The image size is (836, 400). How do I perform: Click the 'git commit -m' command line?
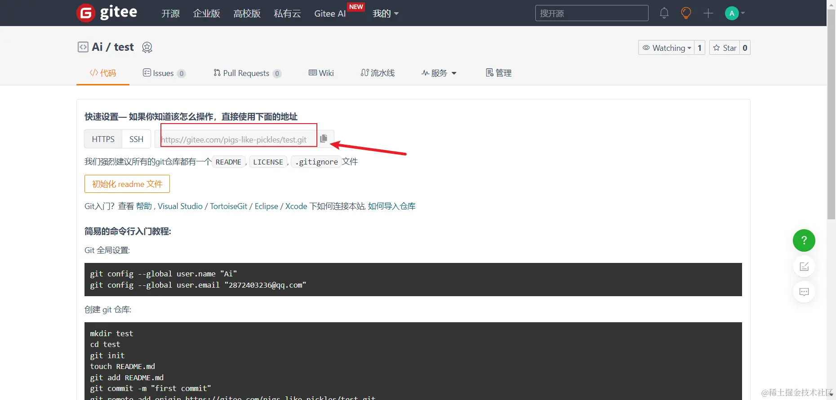150,388
